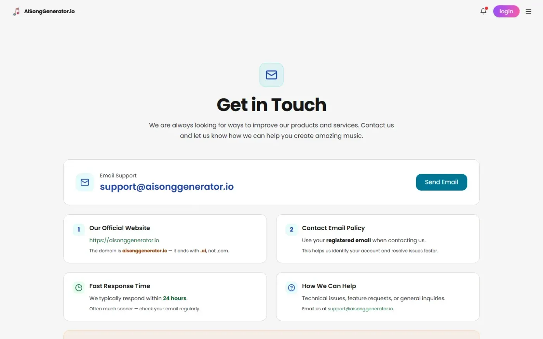Click the How We Can Help heading
The width and height of the screenshot is (543, 339).
(329, 286)
